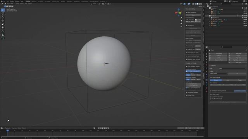This screenshot has height=139, width=248.
Task: Select the fluid_surface mesh icon in the outliner
Action: pos(214,20)
